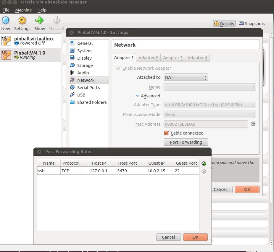Viewport: 274px width, 252px height.
Task: Click the Mac Address input field
Action: tap(206, 124)
